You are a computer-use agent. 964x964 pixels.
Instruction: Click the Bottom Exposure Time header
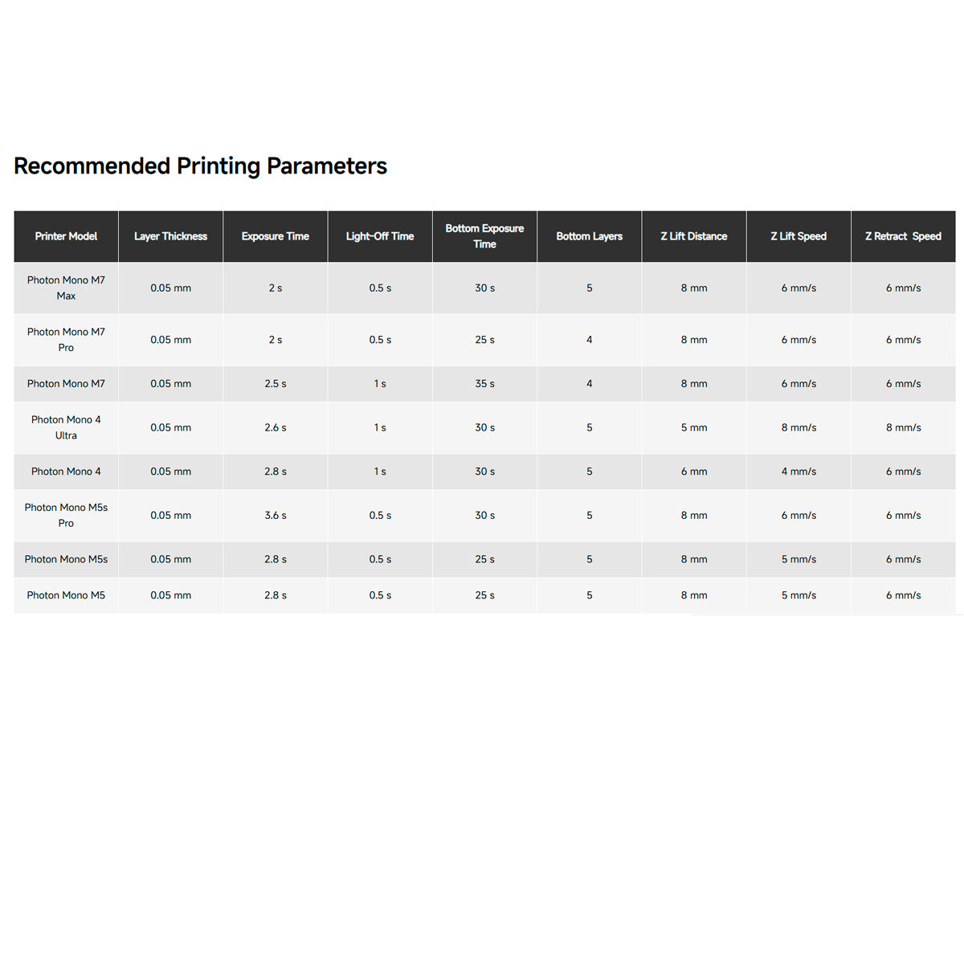click(x=484, y=236)
